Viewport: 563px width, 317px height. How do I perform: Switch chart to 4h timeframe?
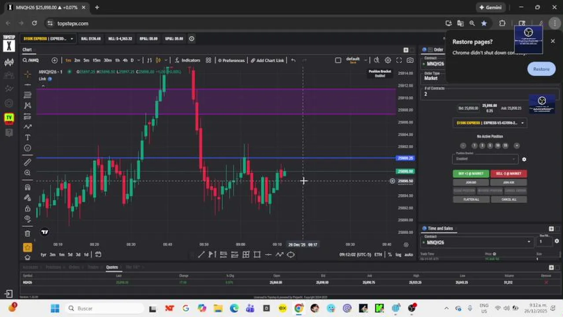point(125,60)
